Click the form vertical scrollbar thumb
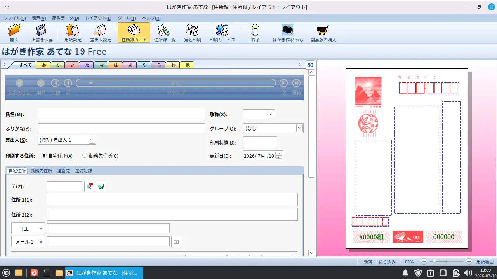The height and width of the screenshot is (279, 497). pyautogui.click(x=311, y=126)
